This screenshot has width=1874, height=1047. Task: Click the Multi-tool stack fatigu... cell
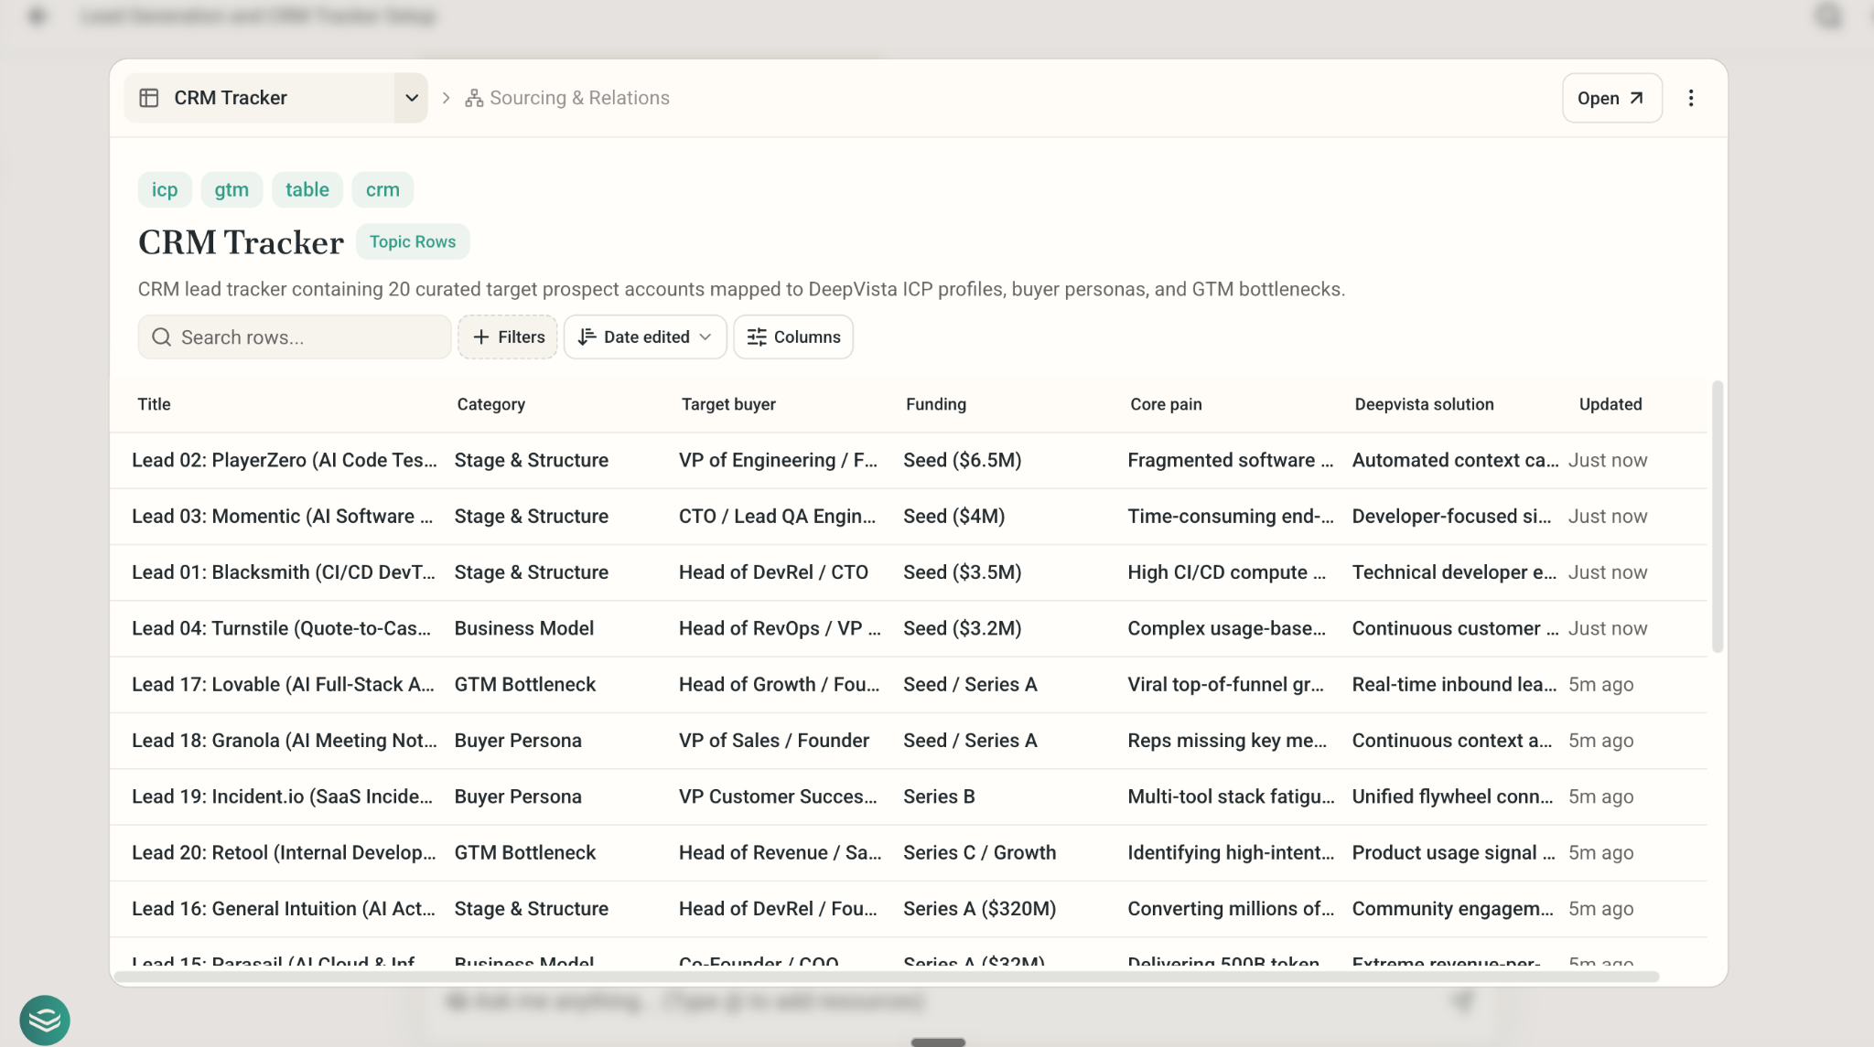pos(1231,796)
